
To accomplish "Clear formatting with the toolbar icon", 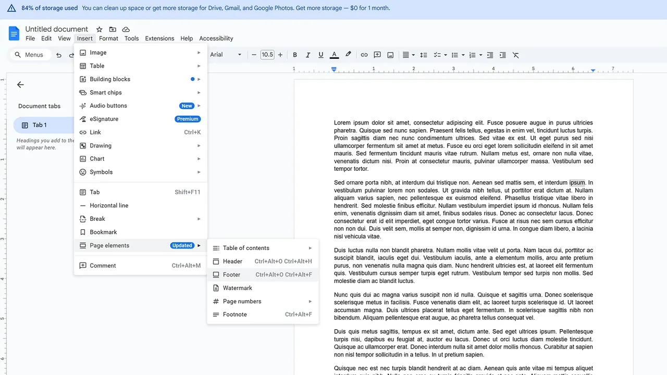I will 515,55.
